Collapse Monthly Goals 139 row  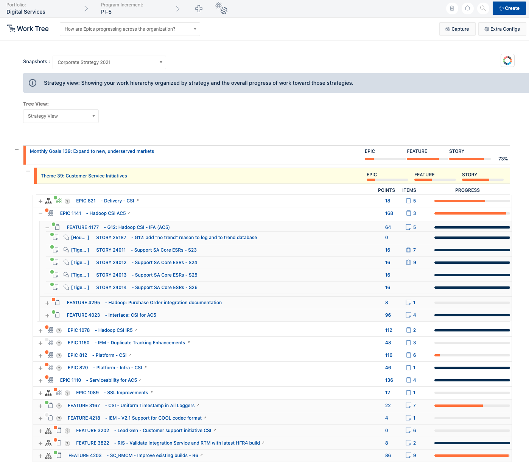(x=17, y=149)
